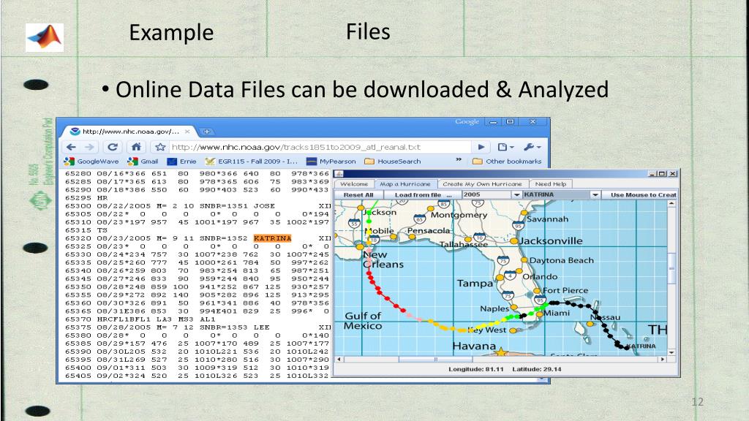The width and height of the screenshot is (749, 421).
Task: Click the browser forward arrow
Action: (90, 147)
